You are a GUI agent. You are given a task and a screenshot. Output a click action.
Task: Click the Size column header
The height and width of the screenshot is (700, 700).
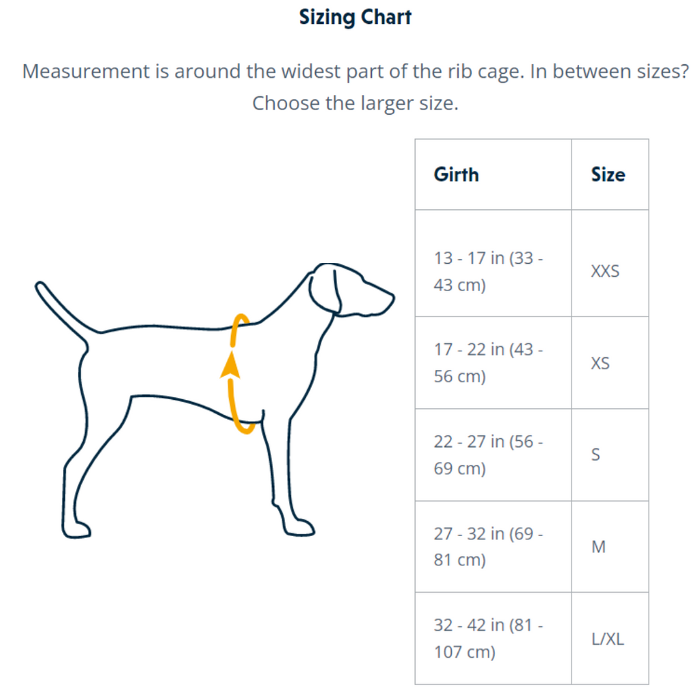608,174
